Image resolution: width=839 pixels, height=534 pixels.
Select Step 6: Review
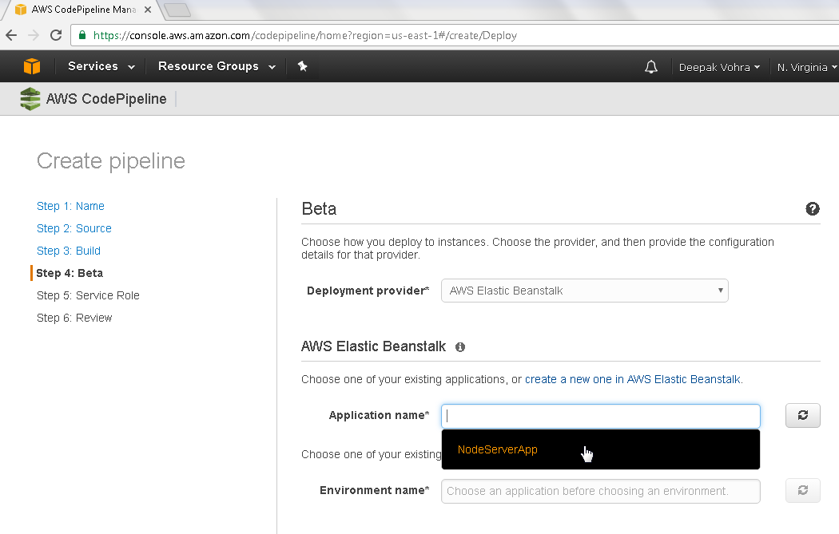click(x=74, y=318)
